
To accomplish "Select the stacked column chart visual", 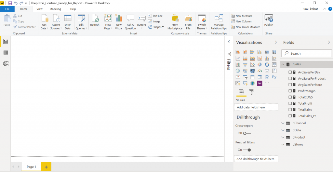I will click(x=245, y=52).
